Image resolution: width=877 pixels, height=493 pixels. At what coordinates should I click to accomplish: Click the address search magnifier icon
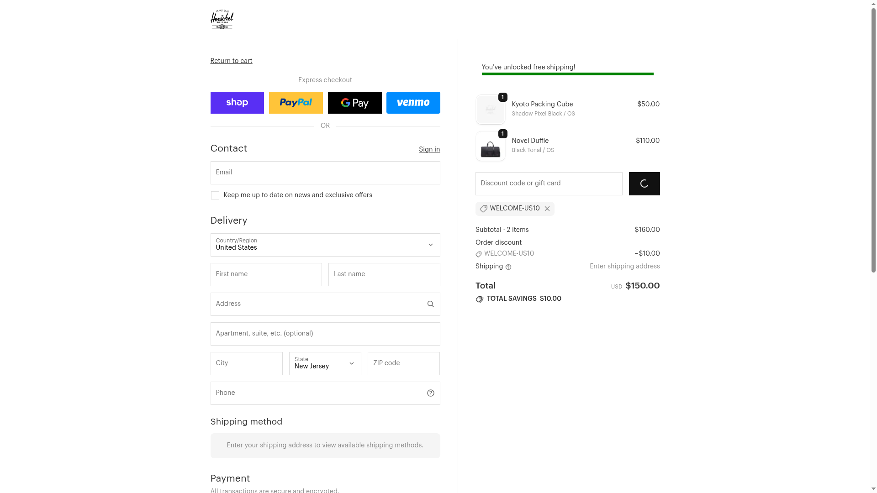pos(430,304)
